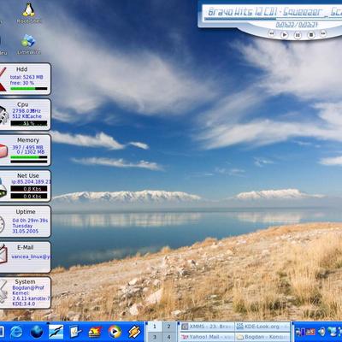
Task: Switch to virtual desktop 1 in the pager
Action: click(155, 327)
